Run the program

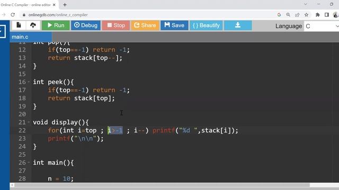point(56,25)
